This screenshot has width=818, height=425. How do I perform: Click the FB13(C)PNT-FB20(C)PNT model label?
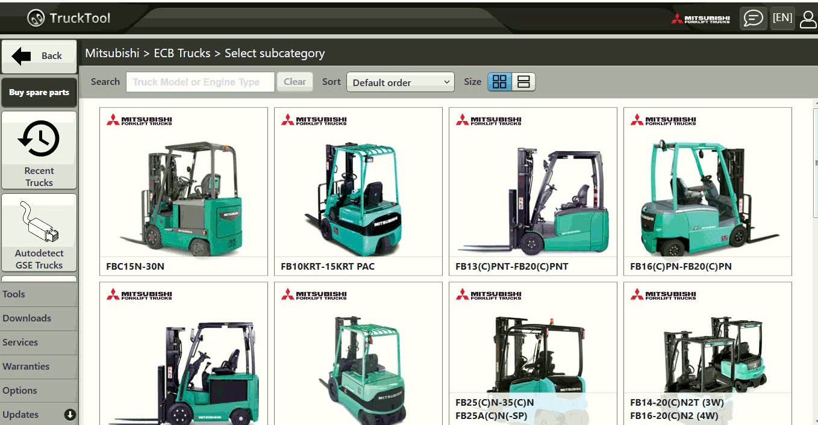(x=512, y=266)
